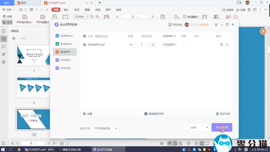Open converter 设置 button
This screenshot has height=152, width=270.
coord(87,114)
